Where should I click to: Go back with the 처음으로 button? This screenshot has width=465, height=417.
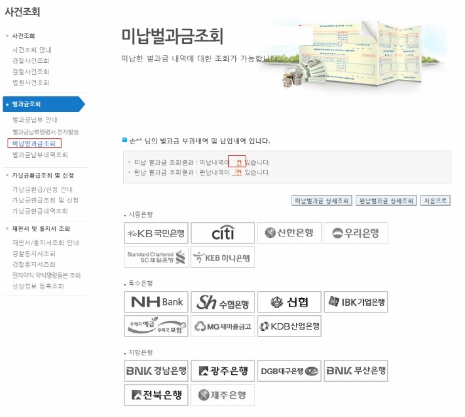[435, 201]
